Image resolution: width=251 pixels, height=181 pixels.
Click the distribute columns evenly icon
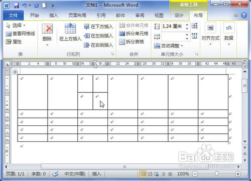click(x=195, y=36)
